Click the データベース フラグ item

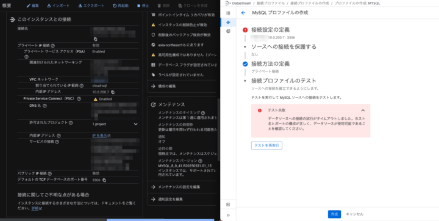coord(184,65)
